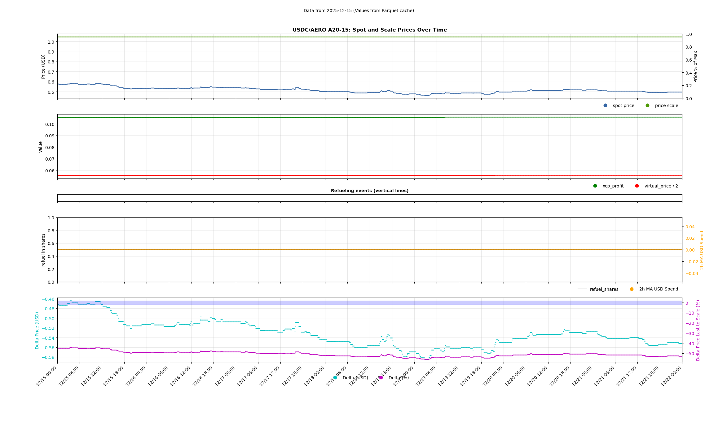Click the 12/22 00:00 x-axis tick label
718x426 pixels.
(671, 376)
